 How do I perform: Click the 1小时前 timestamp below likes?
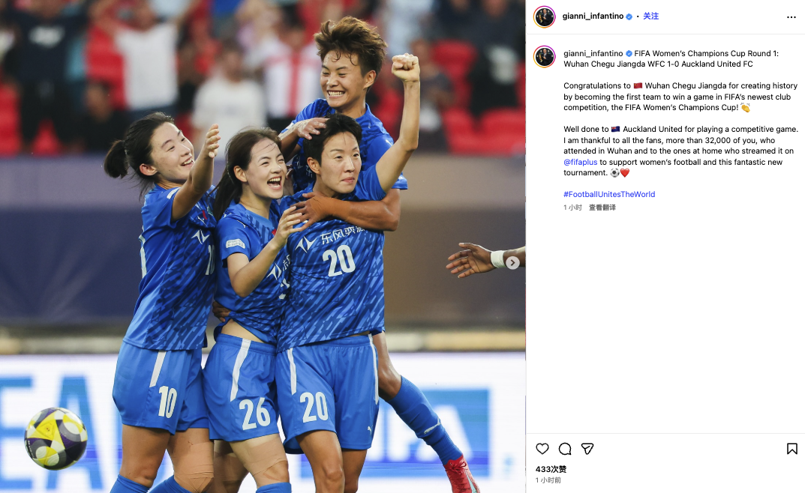point(548,480)
